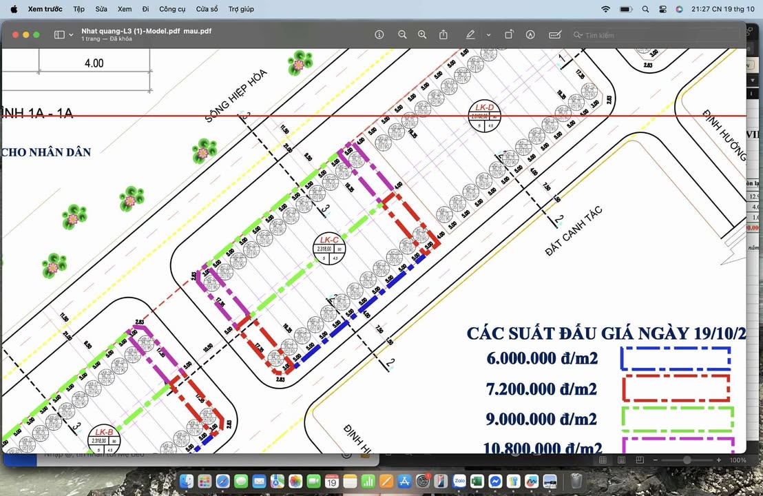This screenshot has height=496, width=763.
Task: Expand the Markup pen dropdown arrow
Action: point(488,34)
